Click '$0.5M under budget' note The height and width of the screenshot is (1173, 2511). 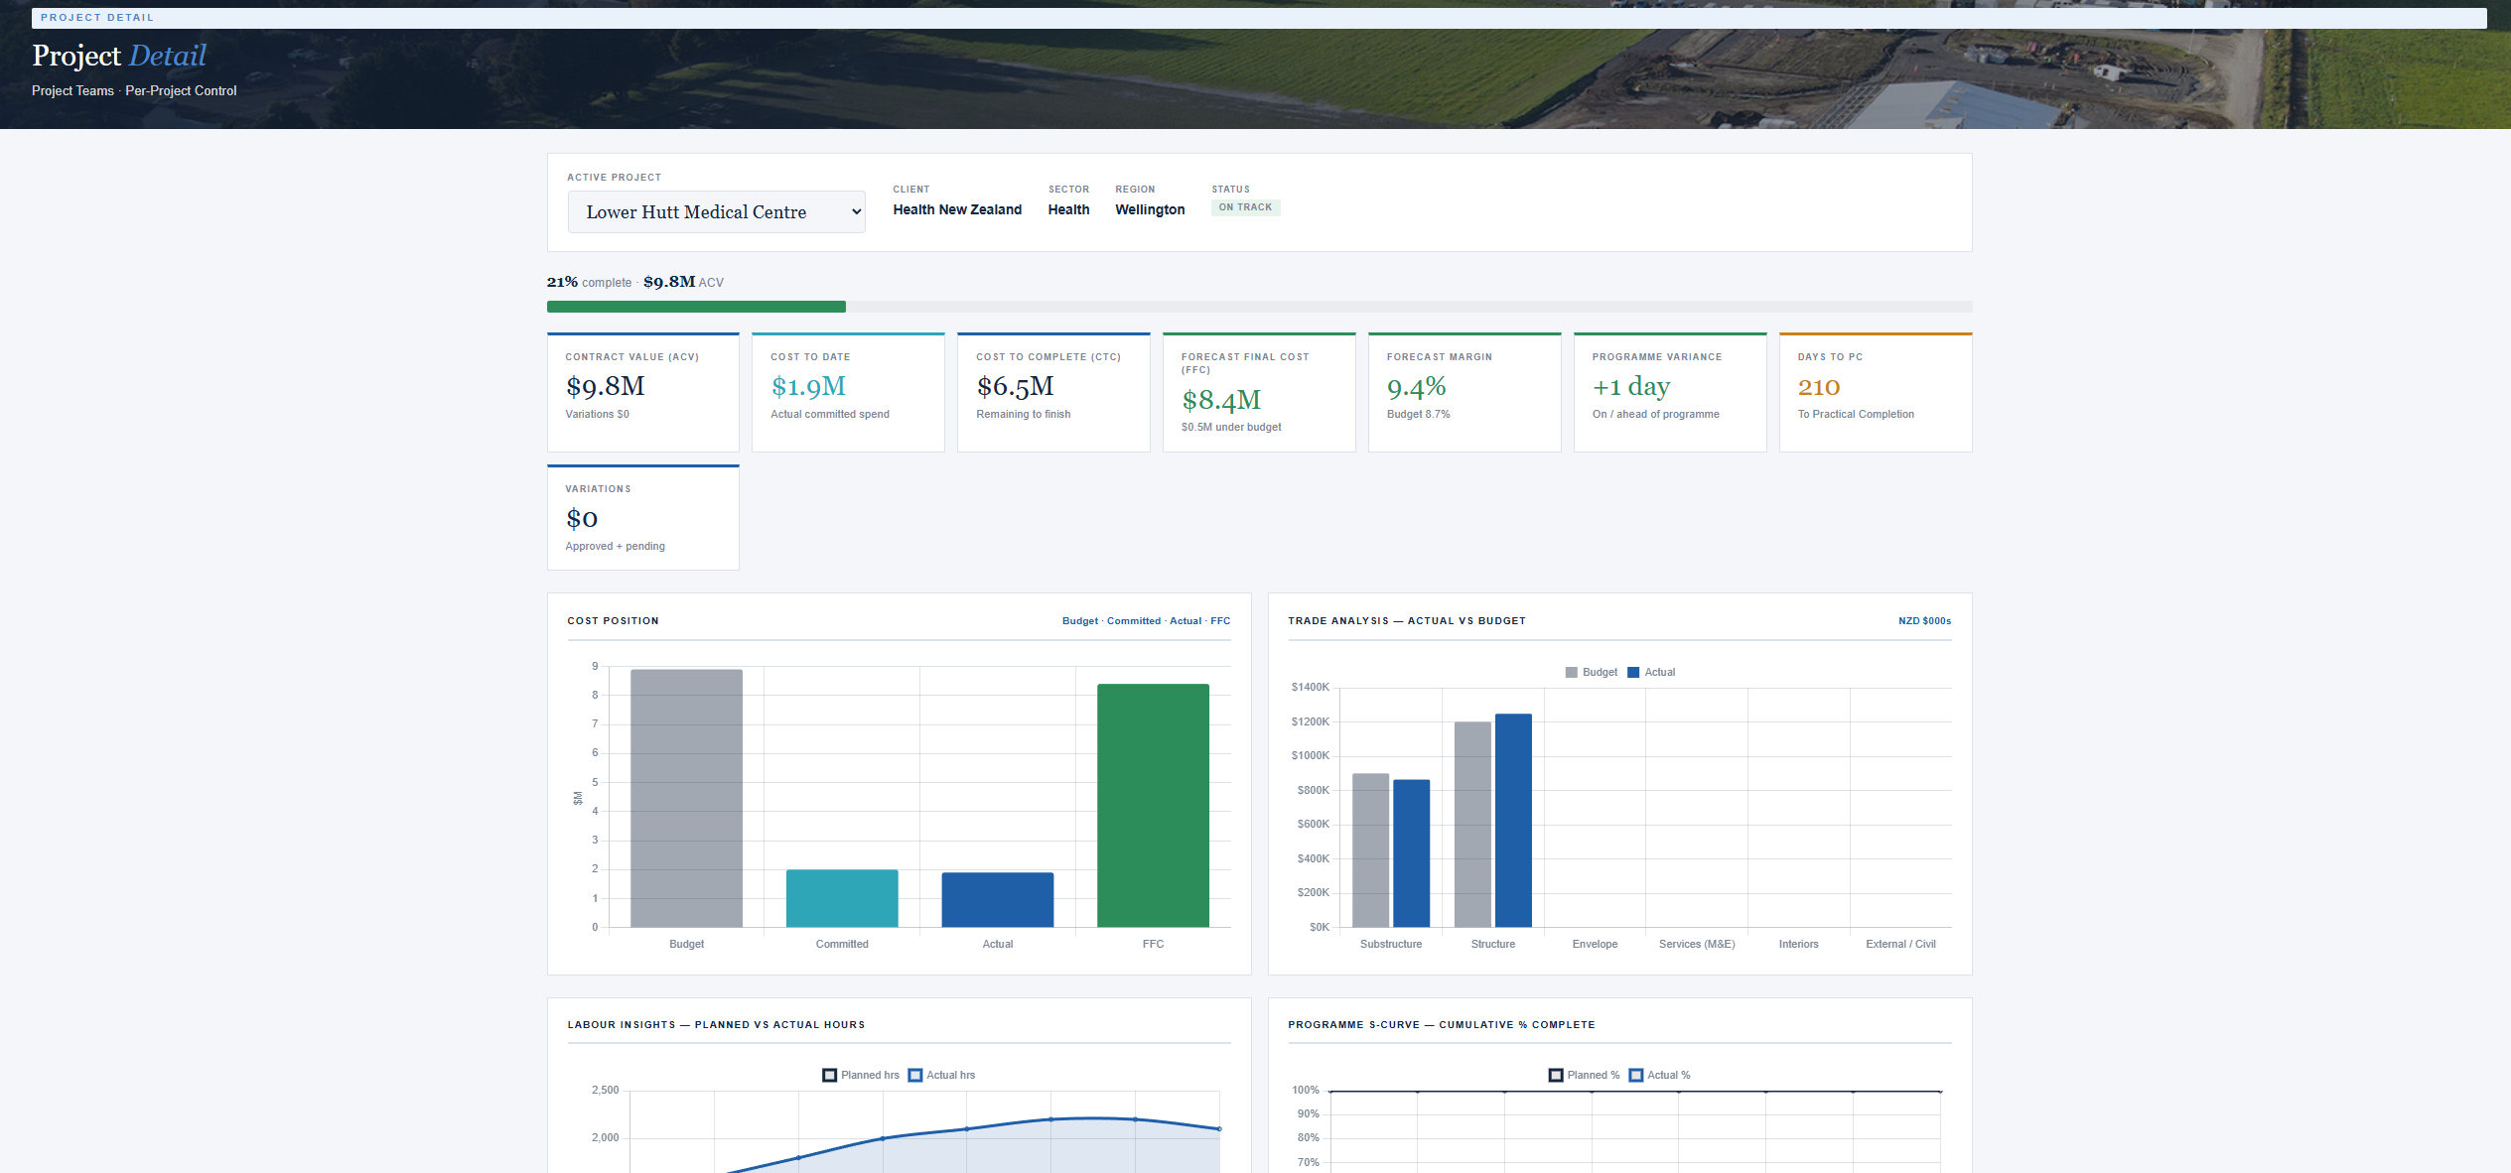coord(1231,427)
